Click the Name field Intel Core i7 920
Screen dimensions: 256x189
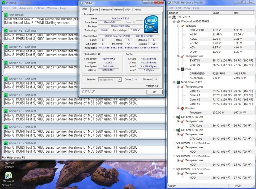click(x=120, y=18)
